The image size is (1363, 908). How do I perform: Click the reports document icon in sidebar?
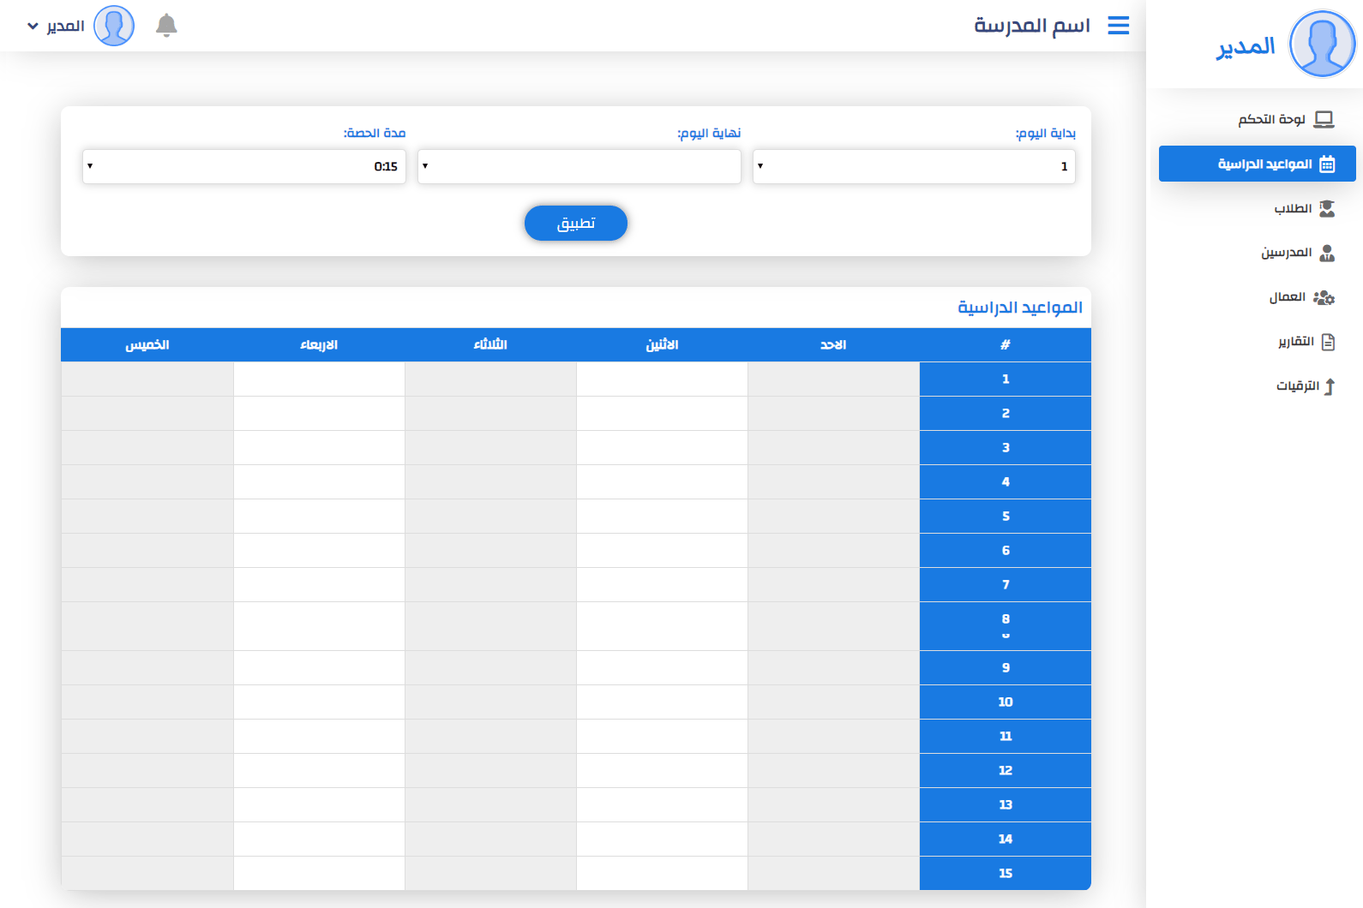point(1328,342)
